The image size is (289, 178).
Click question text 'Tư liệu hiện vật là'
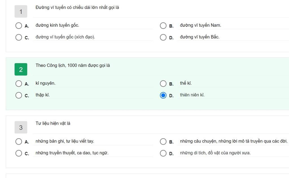point(53,123)
